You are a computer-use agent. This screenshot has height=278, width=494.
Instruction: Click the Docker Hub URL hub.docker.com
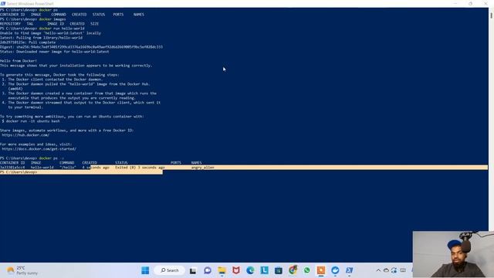pos(25,135)
